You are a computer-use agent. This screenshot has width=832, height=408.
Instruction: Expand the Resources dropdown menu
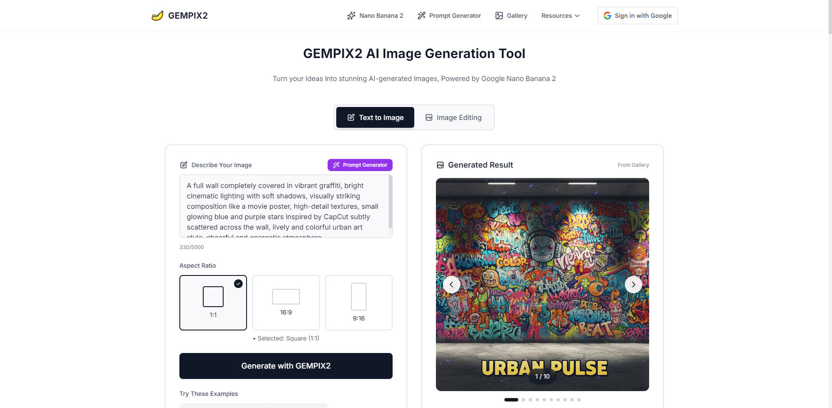click(560, 15)
